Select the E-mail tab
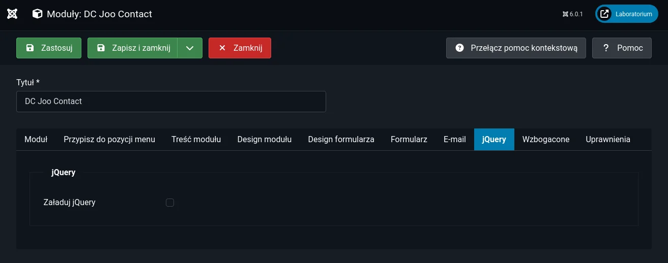The width and height of the screenshot is (668, 263). (x=455, y=139)
